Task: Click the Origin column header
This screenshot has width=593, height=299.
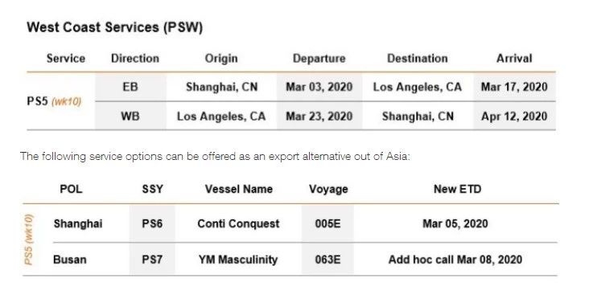Action: point(221,59)
